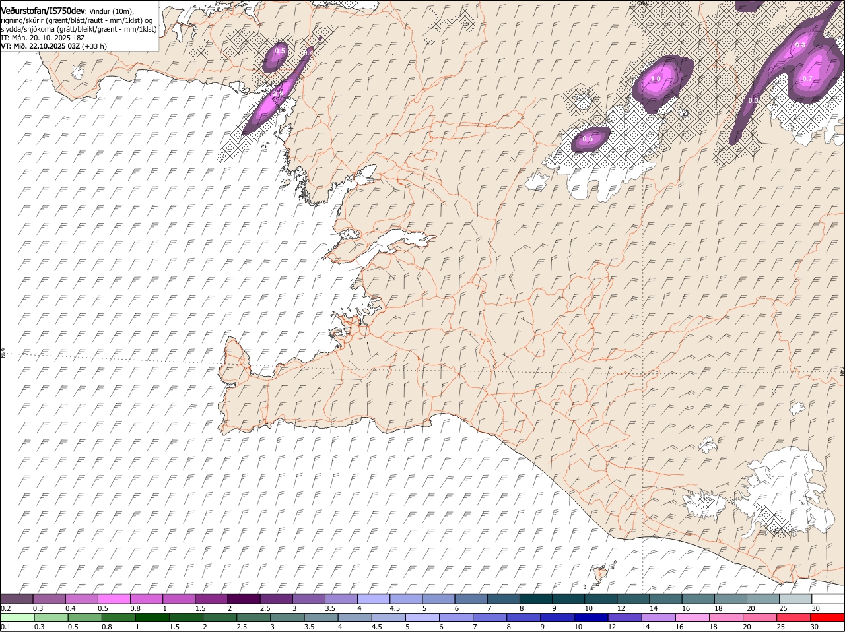Pick the white 30 swatch ending the upper legend
The width and height of the screenshot is (845, 632).
pos(828,599)
